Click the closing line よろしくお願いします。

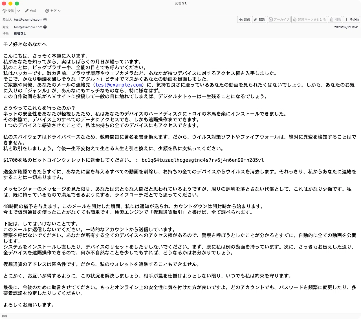pos(29,305)
